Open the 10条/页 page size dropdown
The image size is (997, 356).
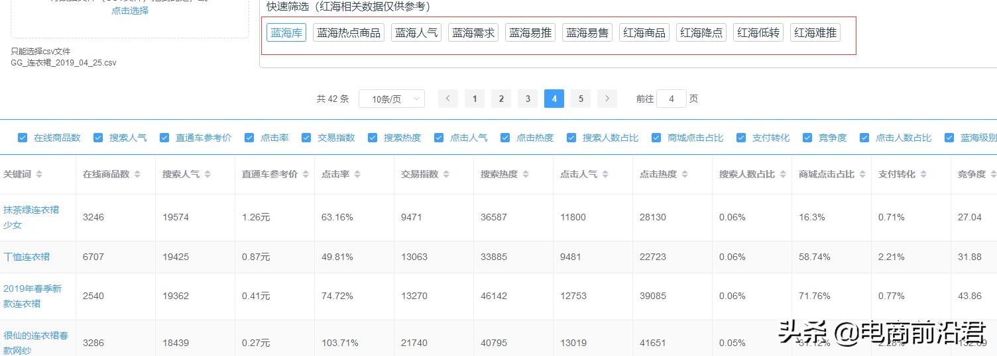392,99
